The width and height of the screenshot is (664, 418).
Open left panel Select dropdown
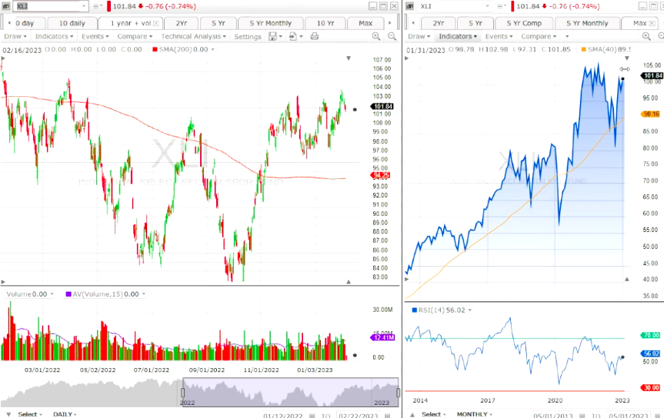[x=30, y=414]
